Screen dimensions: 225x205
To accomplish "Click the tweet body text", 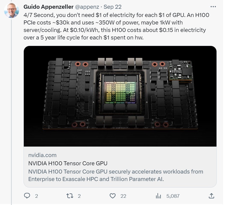I will coord(116,26).
